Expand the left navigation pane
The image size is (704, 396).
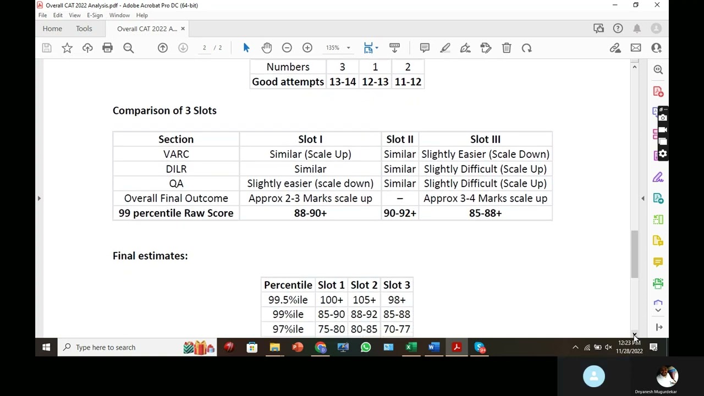click(x=39, y=198)
